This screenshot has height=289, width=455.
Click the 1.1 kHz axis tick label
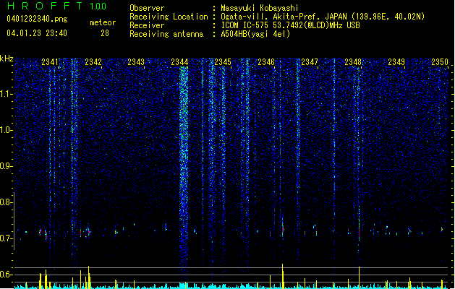6,94
